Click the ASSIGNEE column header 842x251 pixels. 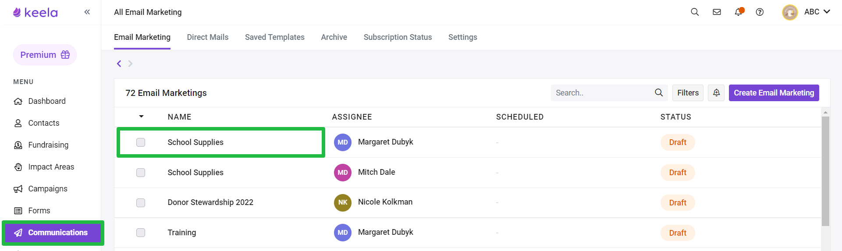point(352,117)
